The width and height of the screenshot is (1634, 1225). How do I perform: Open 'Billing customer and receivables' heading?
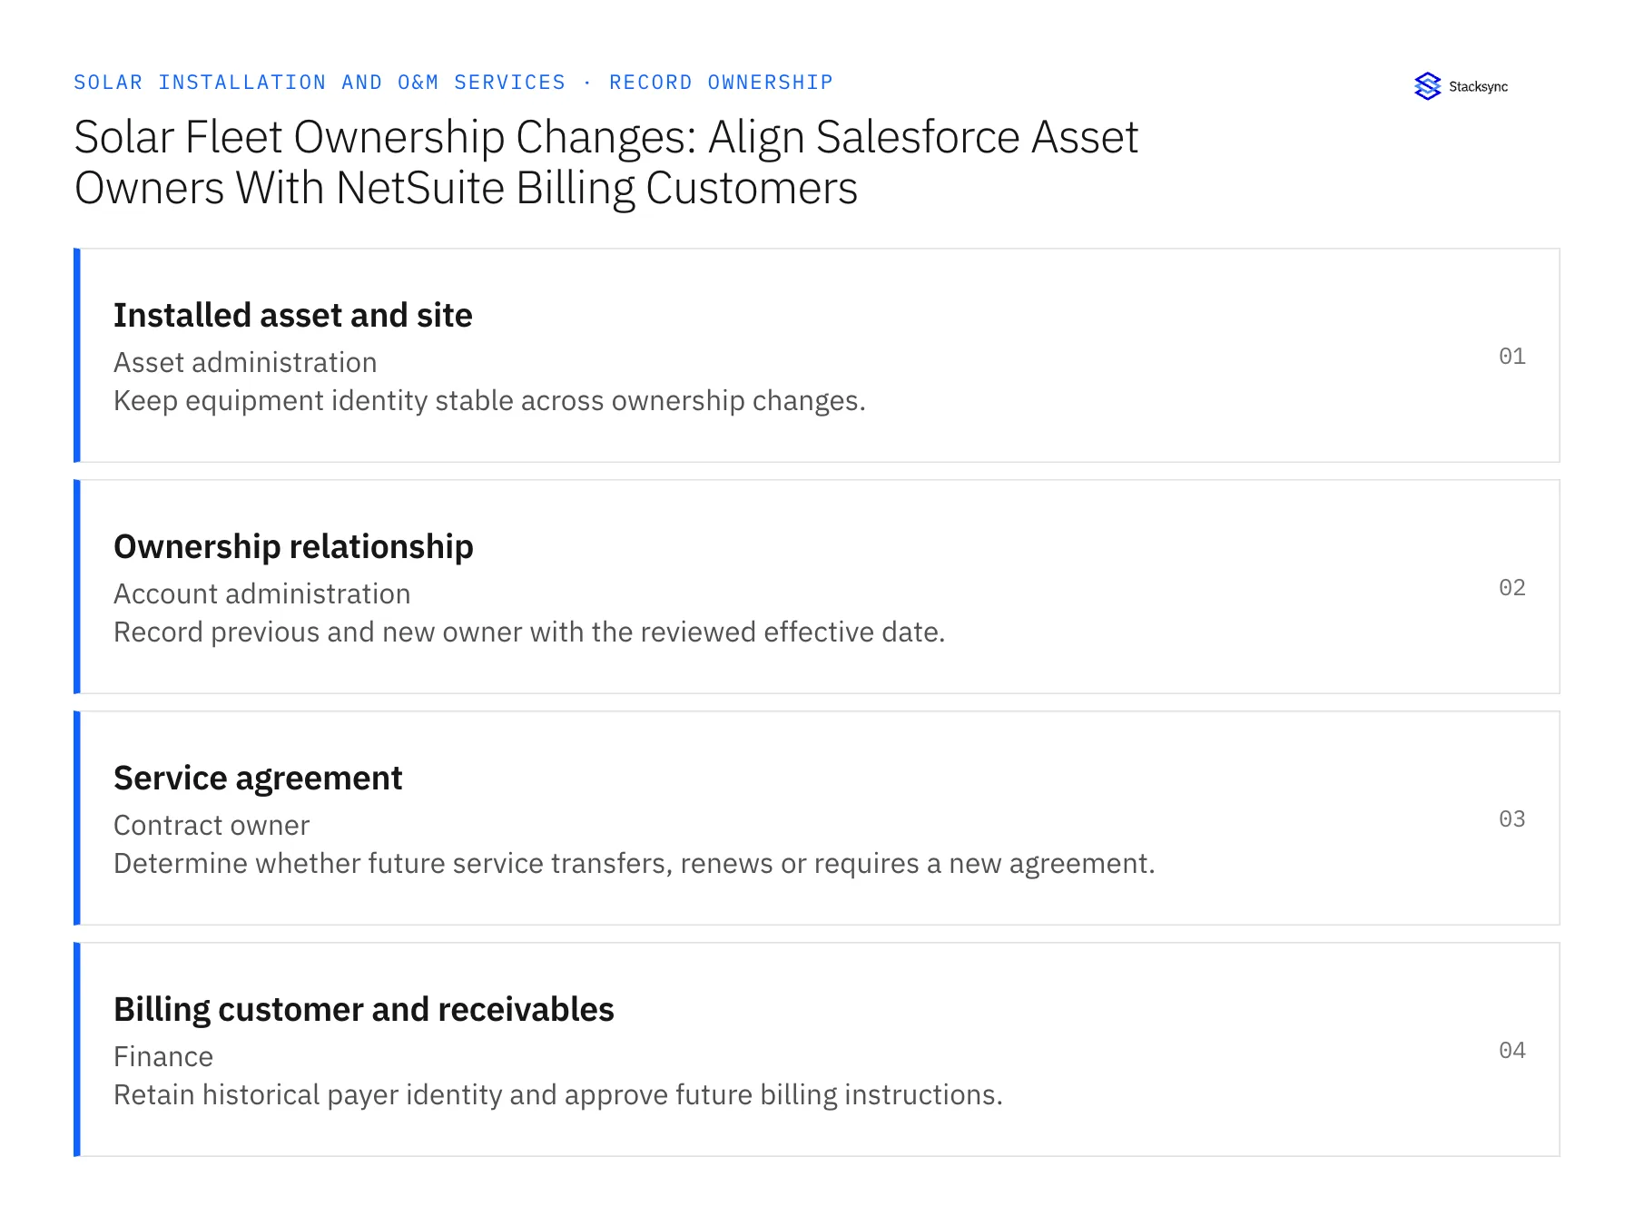coord(364,1009)
